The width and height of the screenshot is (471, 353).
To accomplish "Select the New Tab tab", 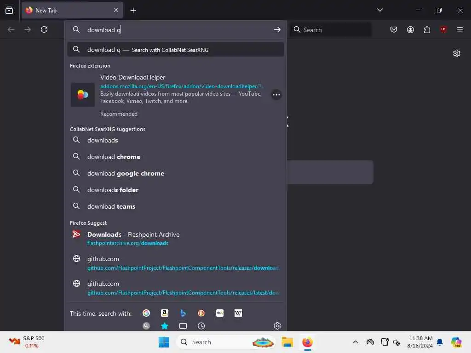I will point(72,10).
